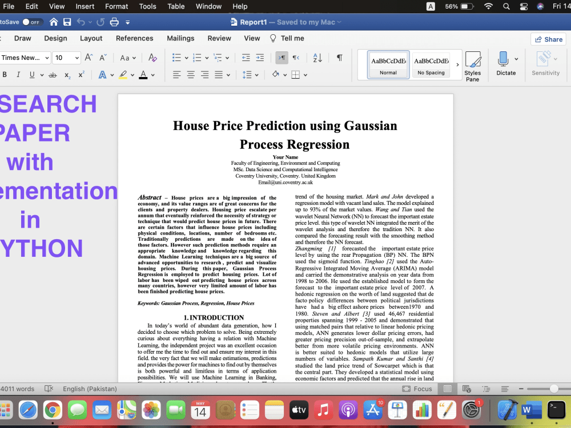Apply superscript formatting

click(x=82, y=75)
